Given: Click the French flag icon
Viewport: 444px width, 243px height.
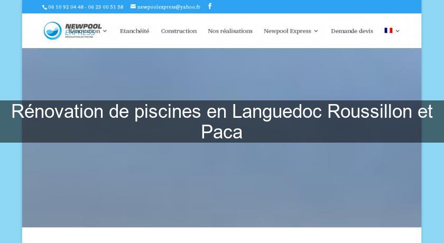Looking at the screenshot, I should click(388, 31).
